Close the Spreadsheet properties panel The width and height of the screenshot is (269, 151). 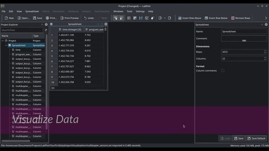pyautogui.click(x=266, y=24)
